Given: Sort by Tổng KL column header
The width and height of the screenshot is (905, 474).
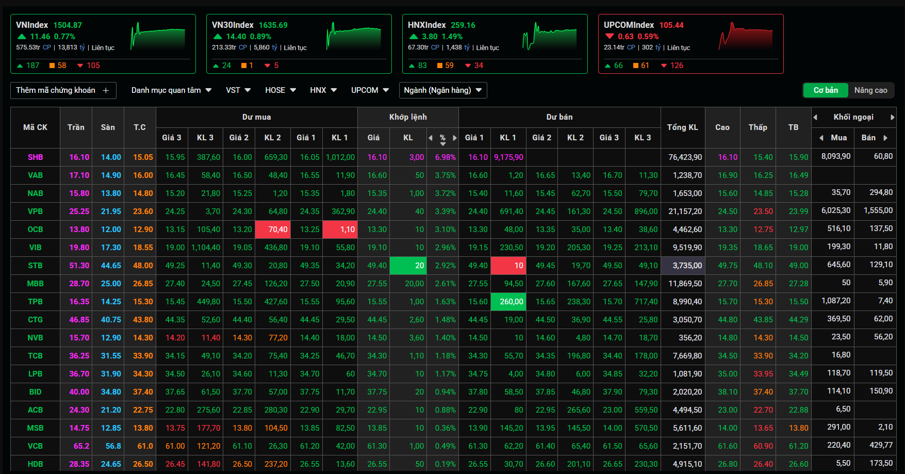Looking at the screenshot, I should tap(682, 127).
